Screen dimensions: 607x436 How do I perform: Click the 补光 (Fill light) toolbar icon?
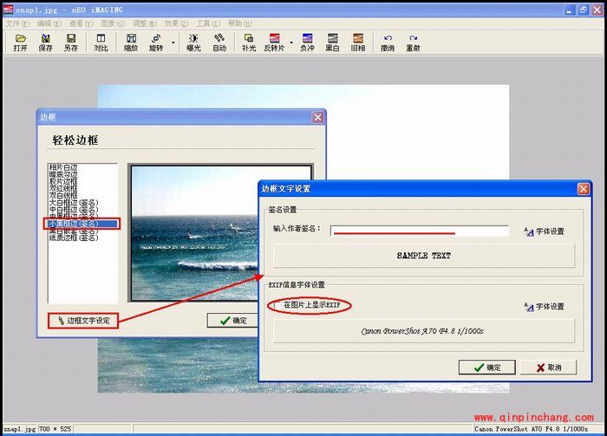(249, 42)
